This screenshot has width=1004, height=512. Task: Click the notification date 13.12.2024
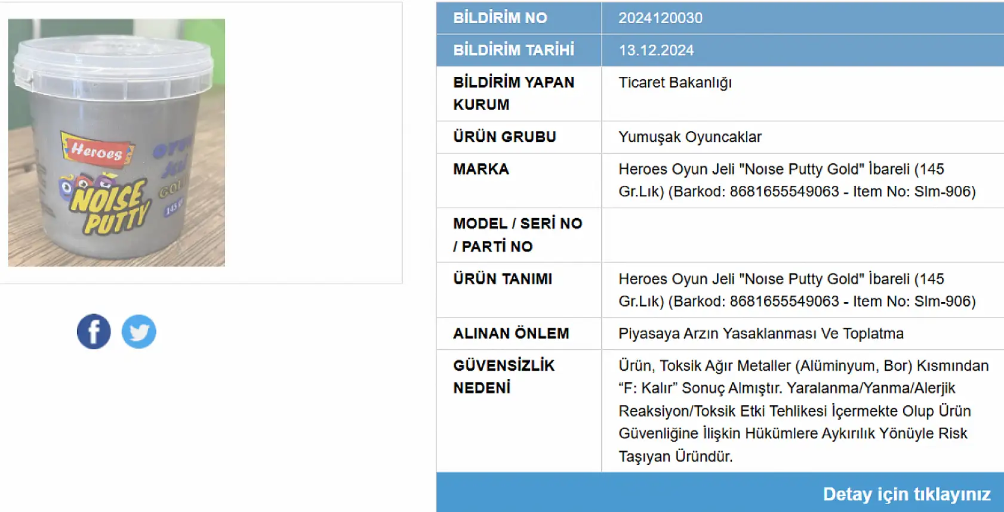point(656,50)
